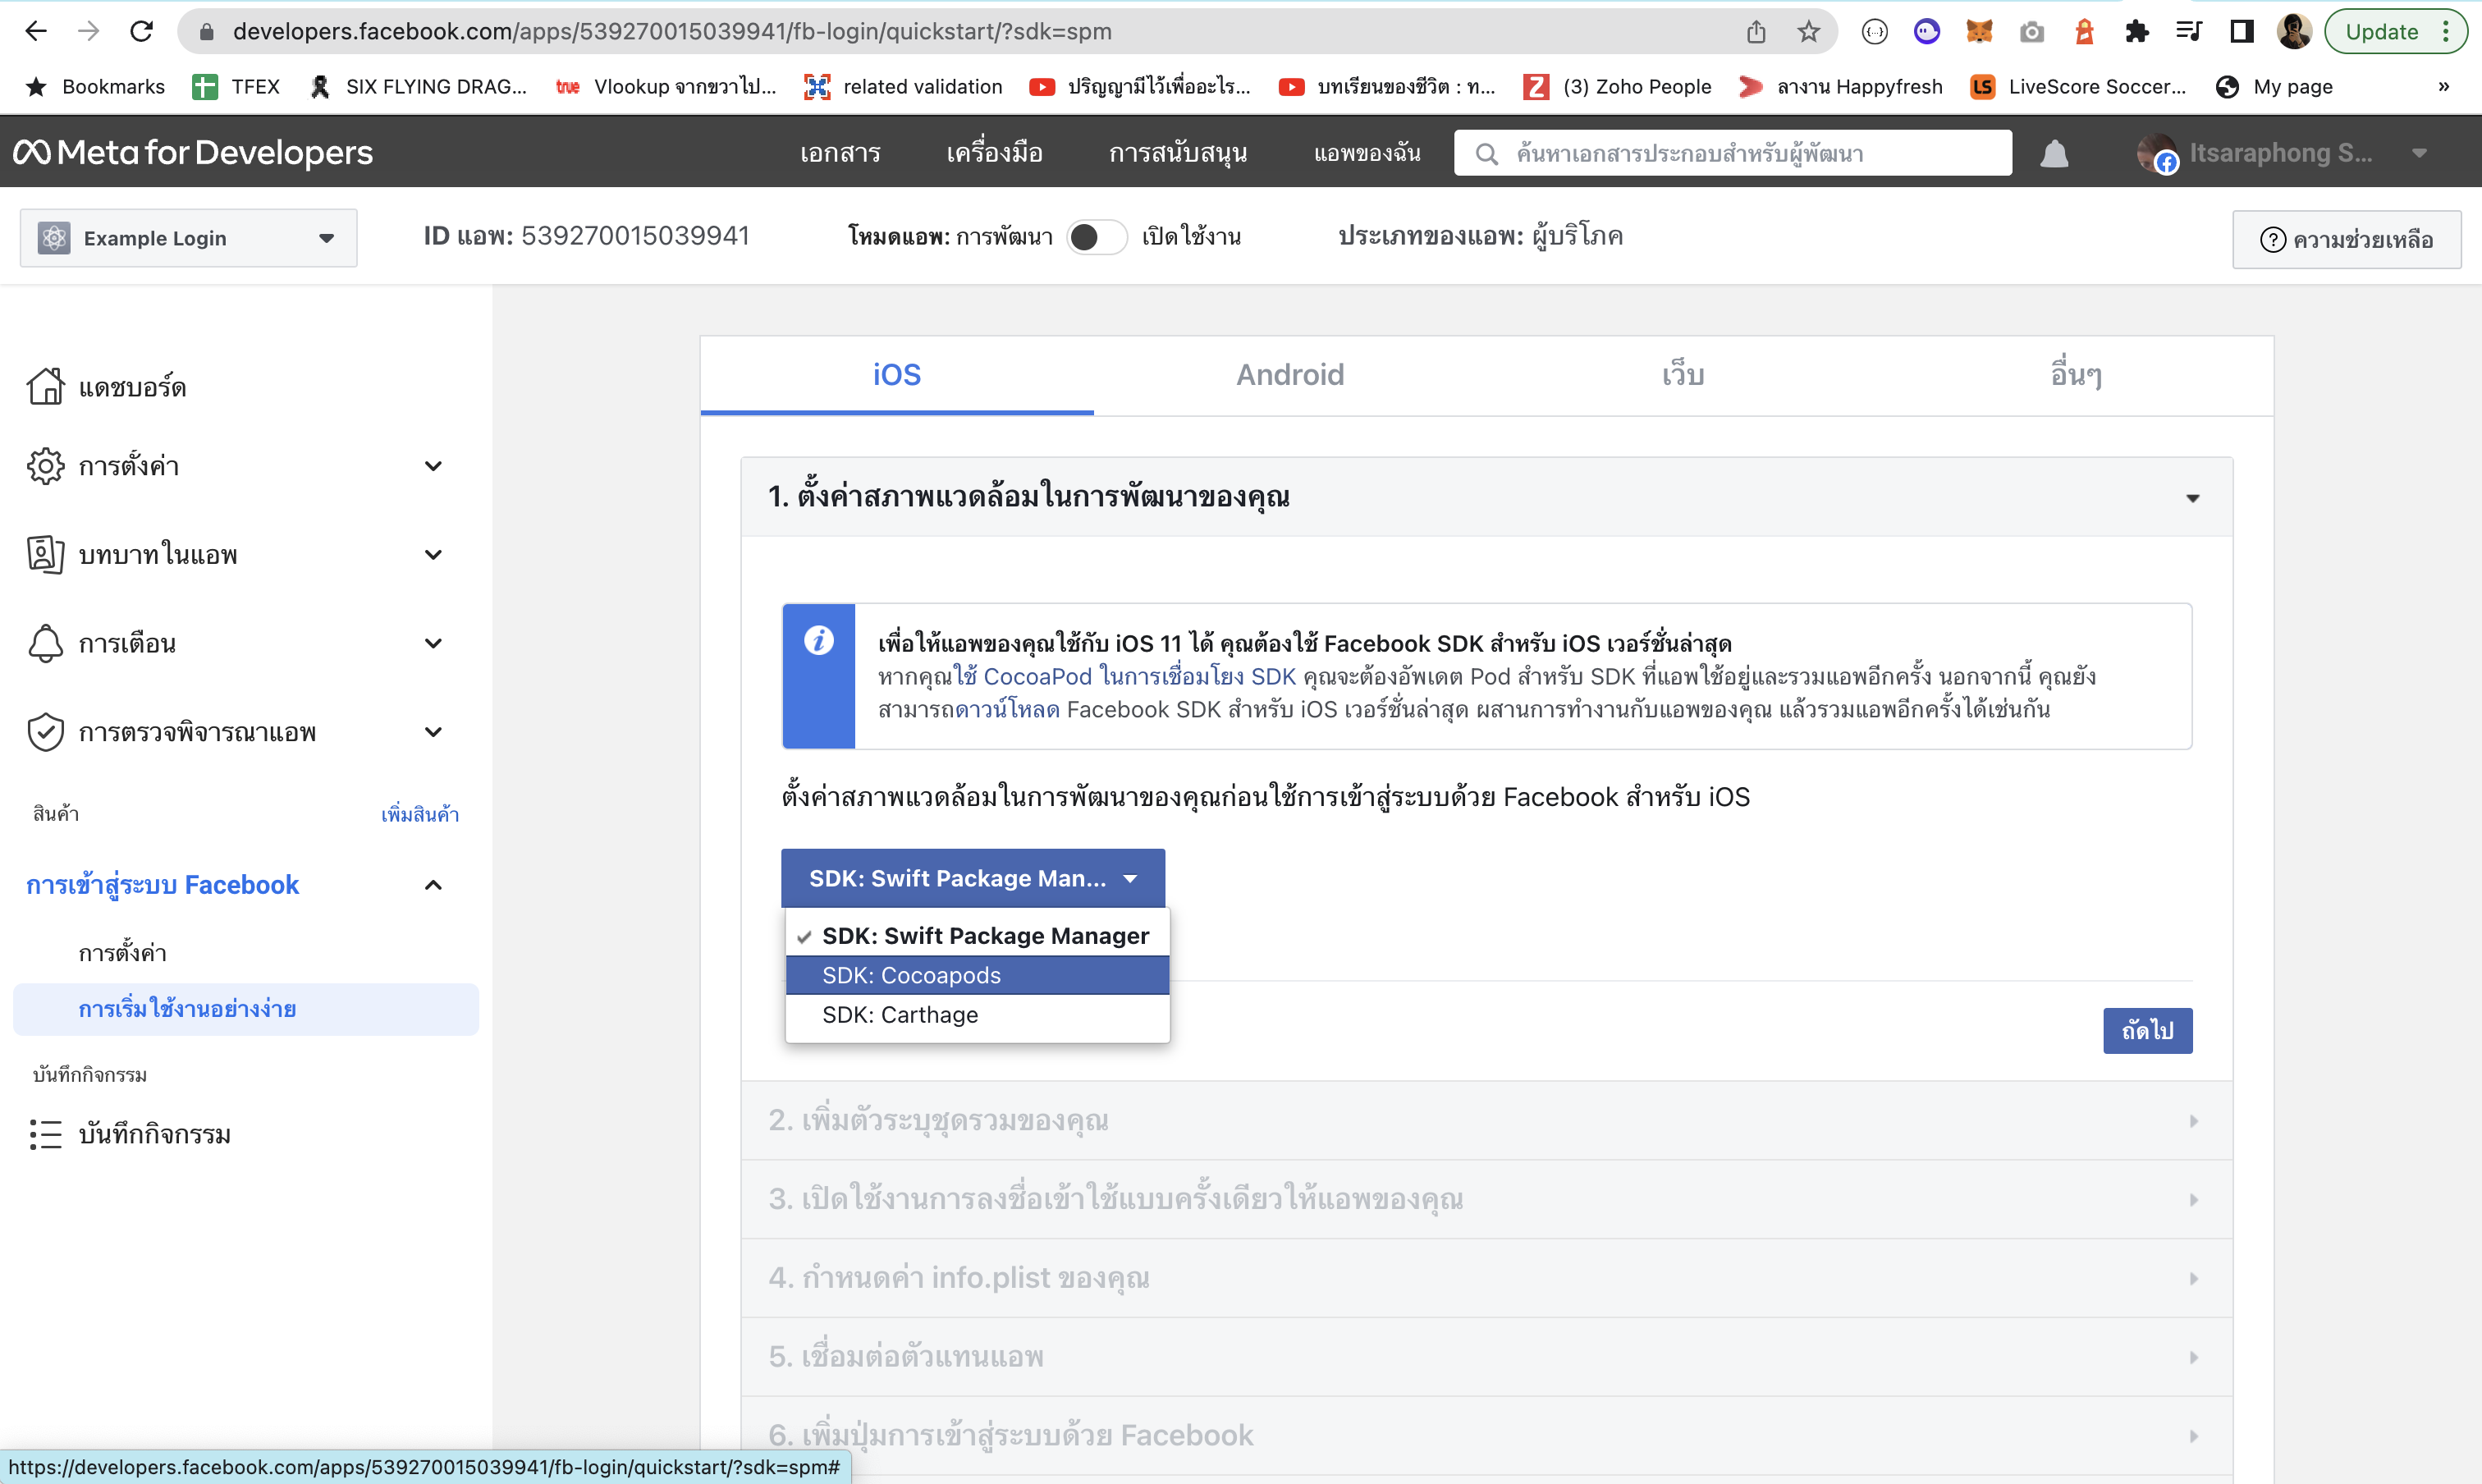Open the Chrome profile avatar
The image size is (2482, 1484).
(2294, 32)
